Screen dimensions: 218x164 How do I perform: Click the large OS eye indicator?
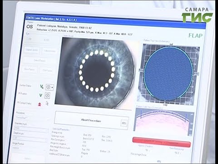click(x=30, y=26)
